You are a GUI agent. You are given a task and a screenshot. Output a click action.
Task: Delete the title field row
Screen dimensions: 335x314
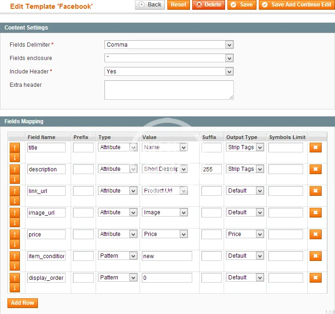click(315, 147)
